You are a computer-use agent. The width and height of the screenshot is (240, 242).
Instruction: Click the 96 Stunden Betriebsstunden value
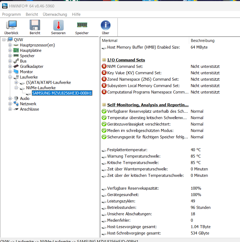pos(201,208)
